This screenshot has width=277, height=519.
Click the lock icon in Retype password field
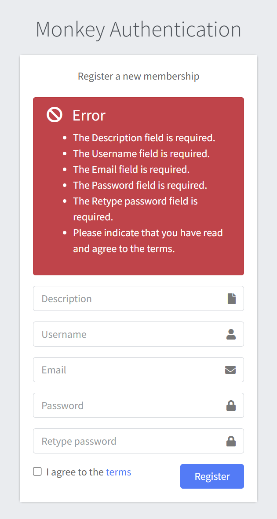point(231,441)
